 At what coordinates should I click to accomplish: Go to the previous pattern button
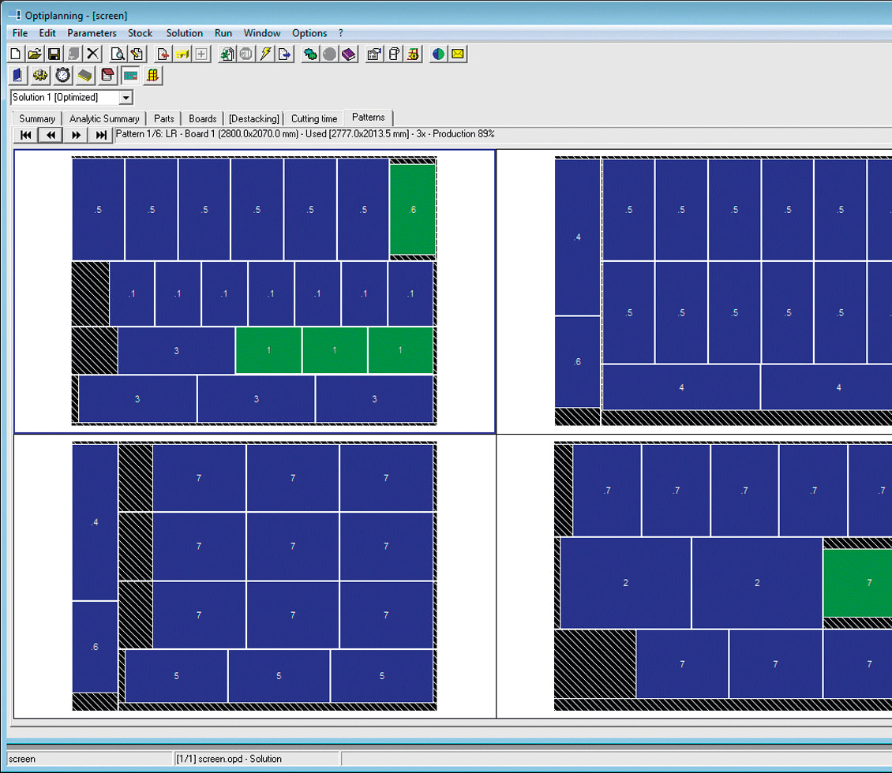tap(51, 135)
